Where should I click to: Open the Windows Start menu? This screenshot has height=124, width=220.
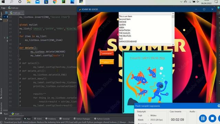[3, 2]
